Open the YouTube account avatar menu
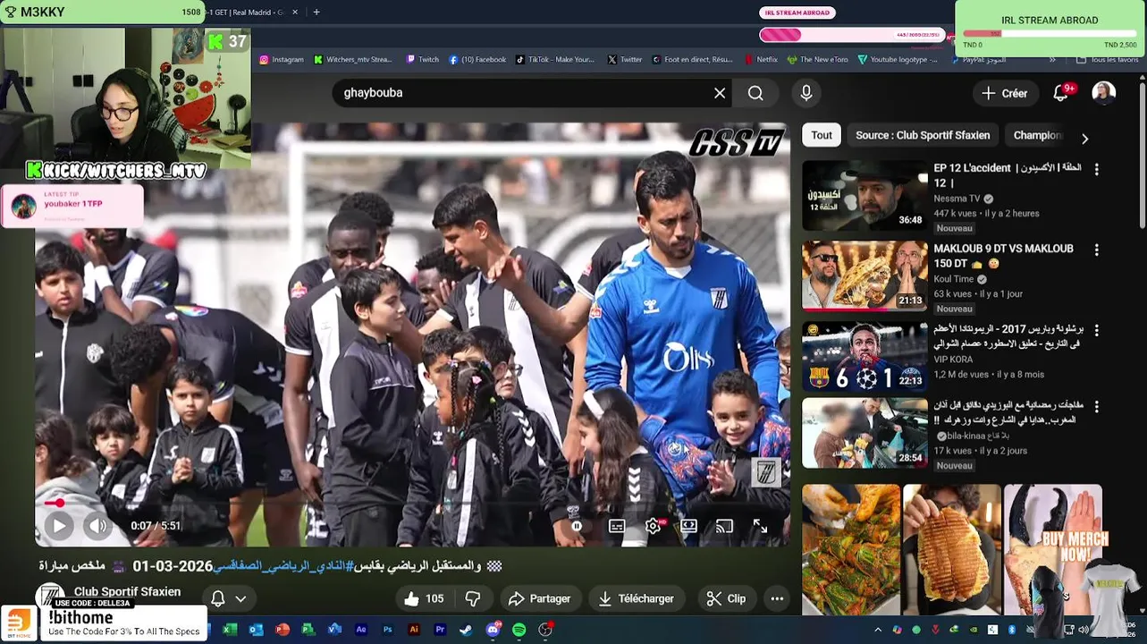The image size is (1147, 644). pos(1104,93)
